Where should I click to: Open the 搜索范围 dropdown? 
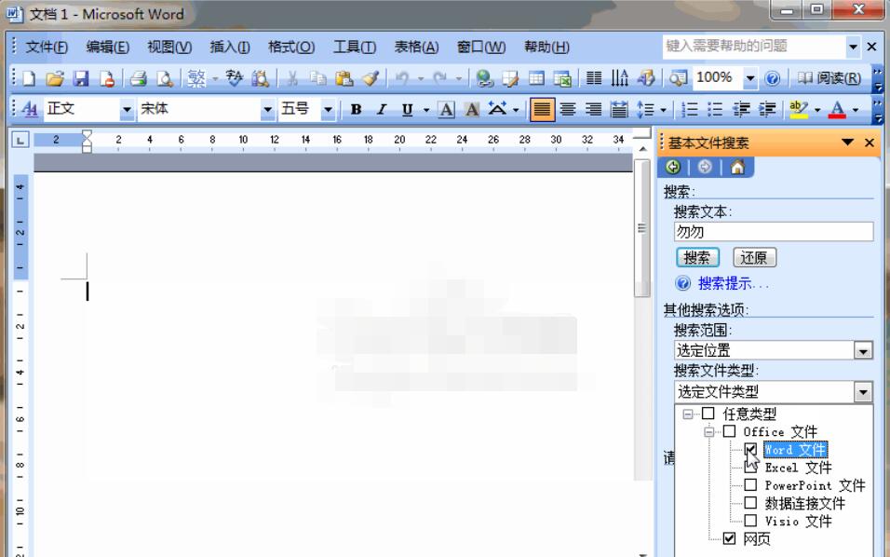(x=864, y=350)
